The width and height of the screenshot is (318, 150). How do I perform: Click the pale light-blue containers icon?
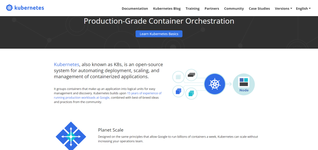pyautogui.click(x=178, y=77)
